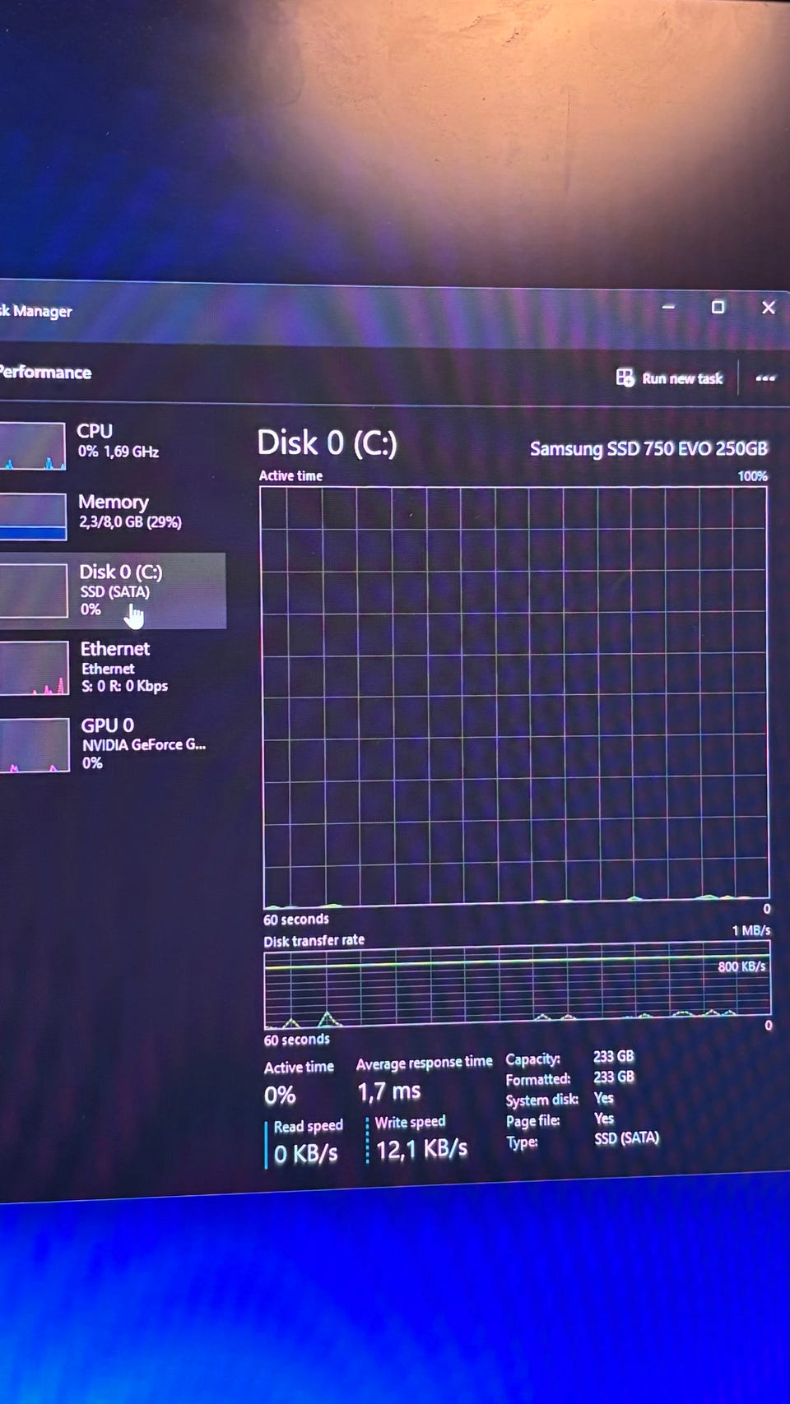
Task: Click the 800 KB/s graph label
Action: 741,966
